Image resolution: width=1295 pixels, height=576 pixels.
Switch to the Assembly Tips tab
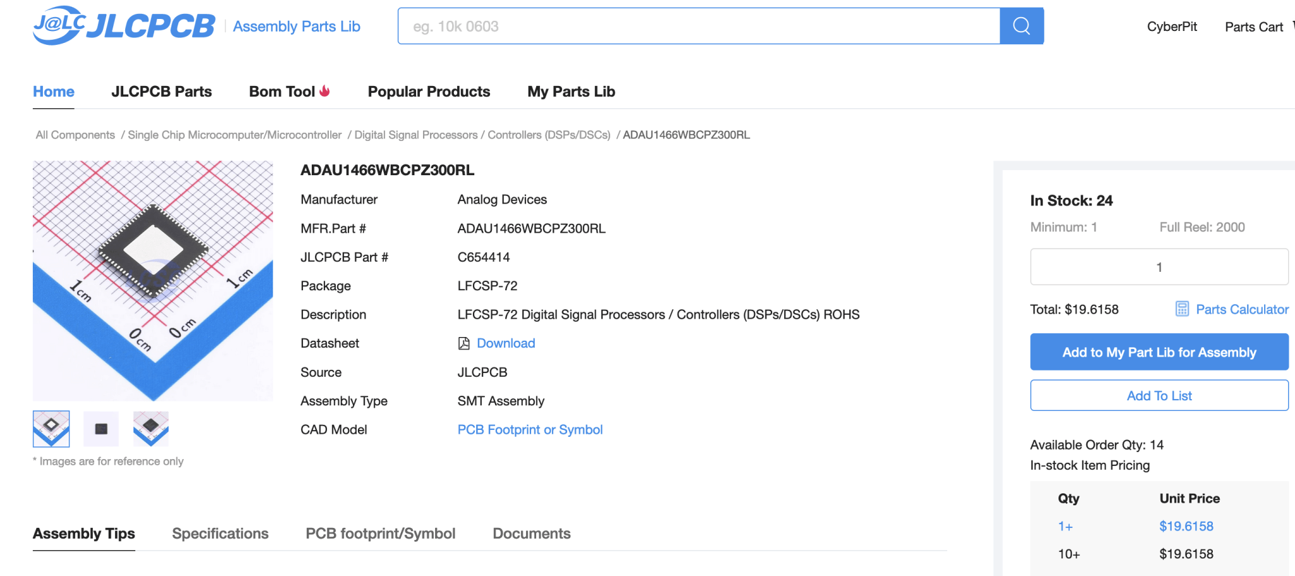click(84, 534)
